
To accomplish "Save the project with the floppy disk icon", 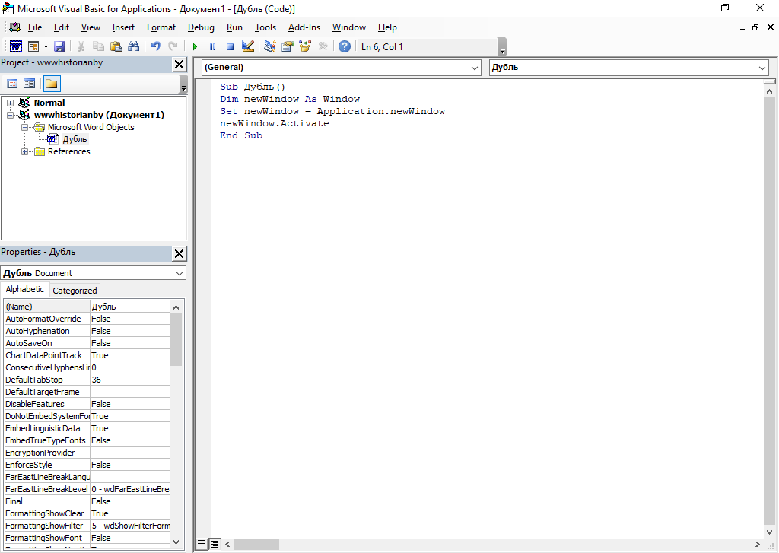I will (59, 46).
